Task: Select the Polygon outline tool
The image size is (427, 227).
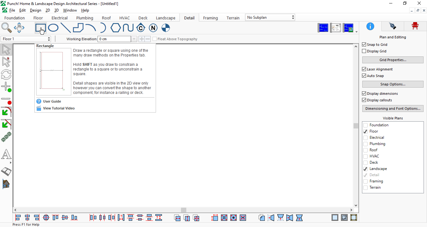Action: coord(78,28)
